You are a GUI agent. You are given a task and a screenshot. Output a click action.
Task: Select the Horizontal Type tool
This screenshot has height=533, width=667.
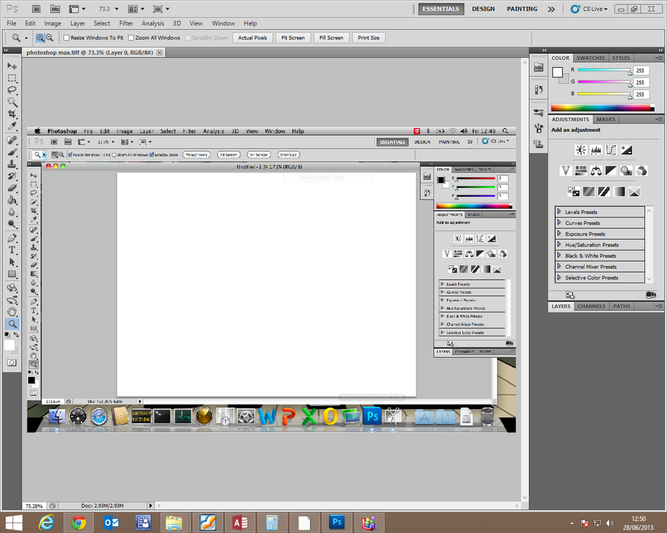[x=12, y=250]
